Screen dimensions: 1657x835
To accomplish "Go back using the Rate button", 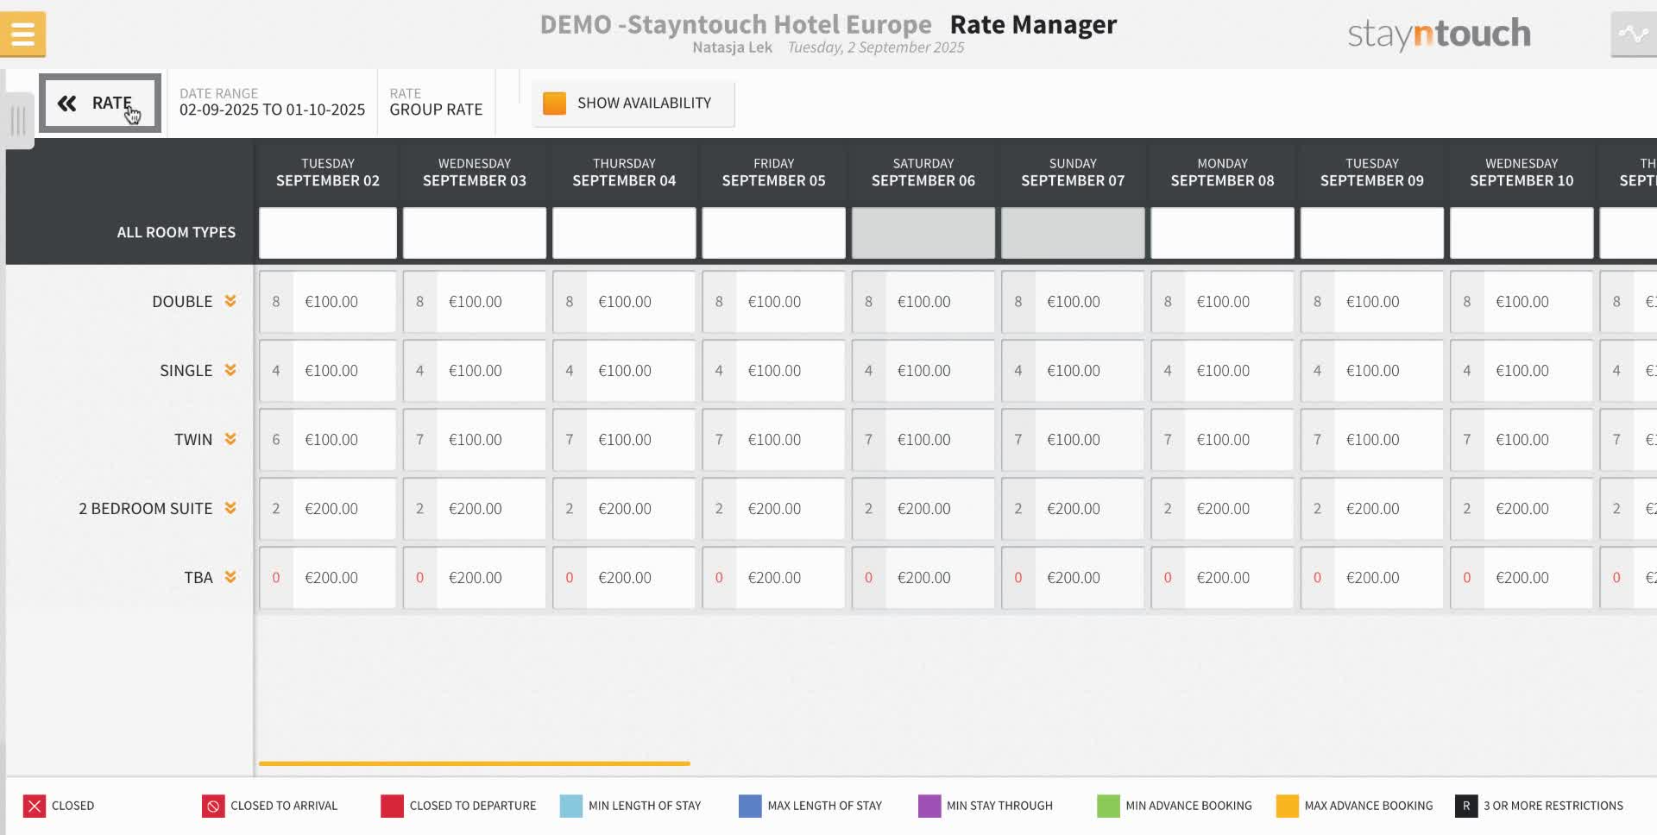I will click(x=100, y=104).
